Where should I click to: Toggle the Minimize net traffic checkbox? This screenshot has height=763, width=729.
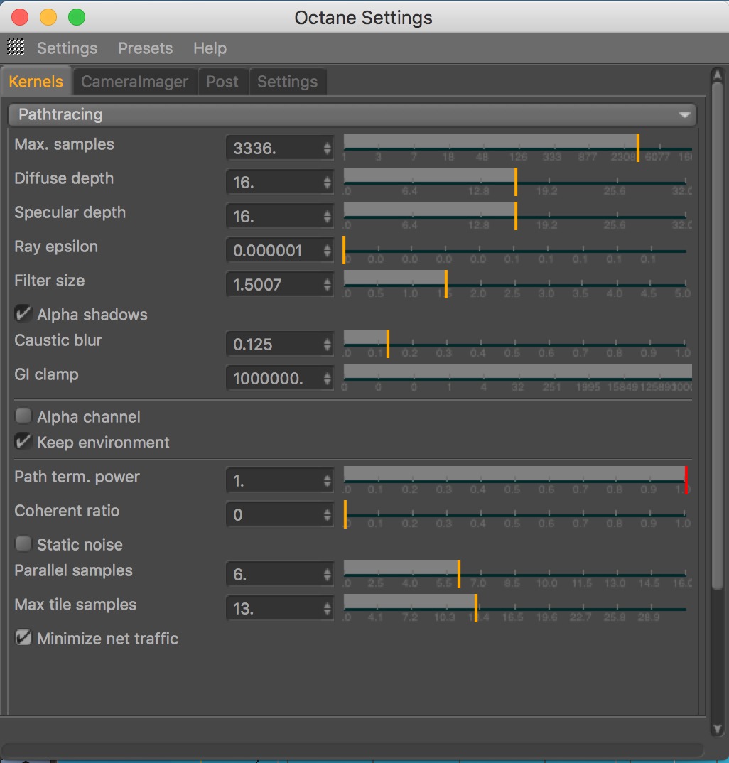coord(23,637)
